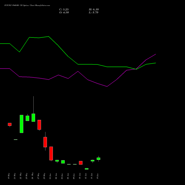Click the '26 May' date axis label

[33, 176]
